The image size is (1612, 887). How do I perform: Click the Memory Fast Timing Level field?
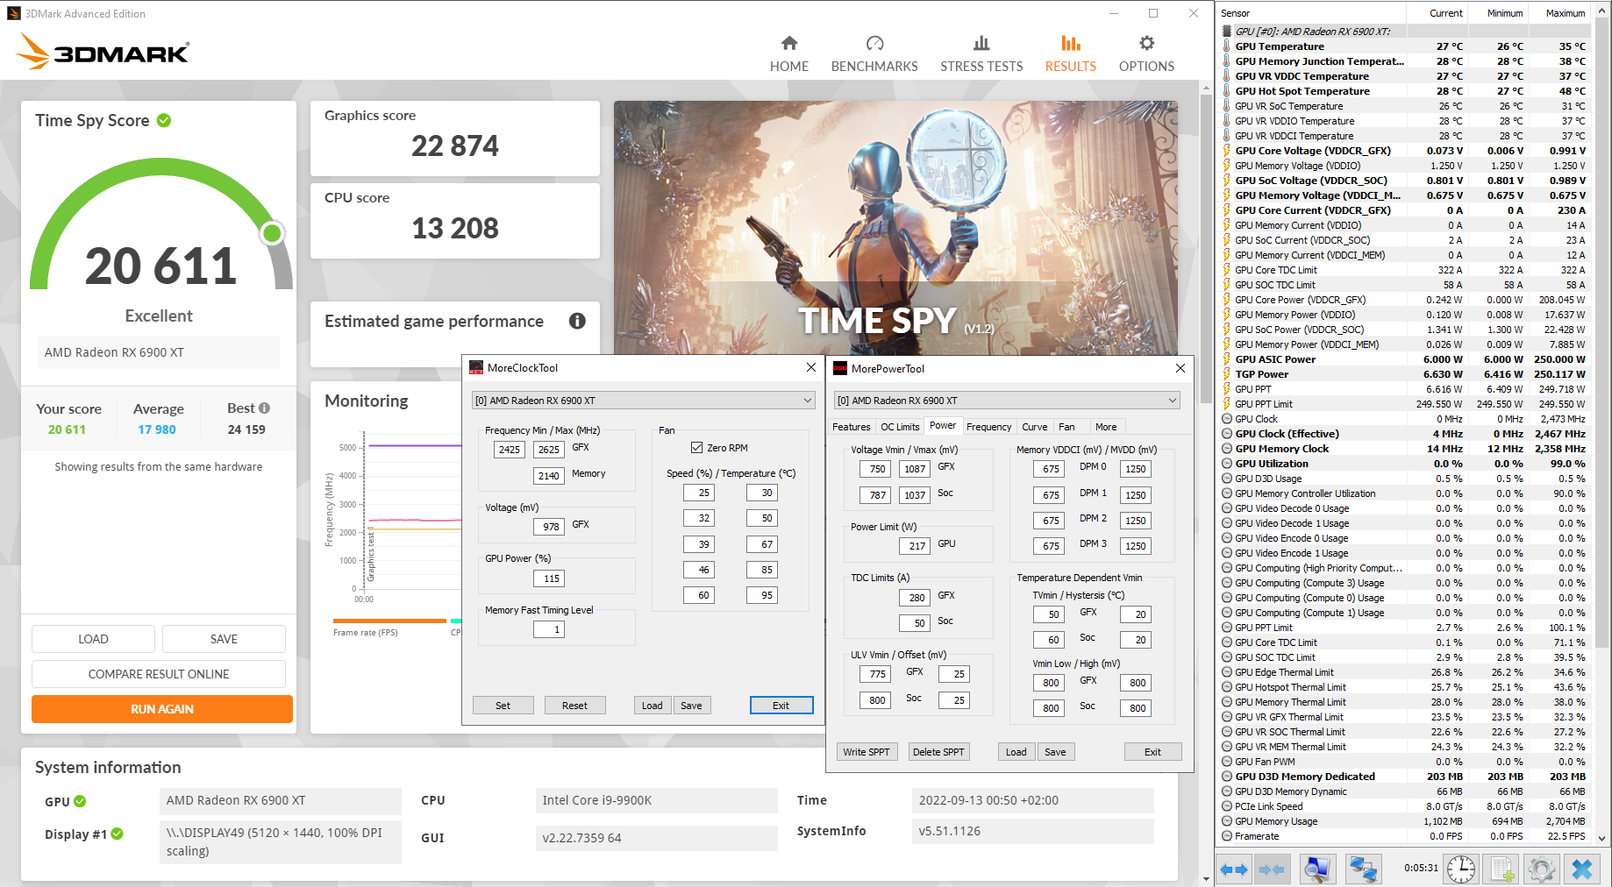pos(547,629)
